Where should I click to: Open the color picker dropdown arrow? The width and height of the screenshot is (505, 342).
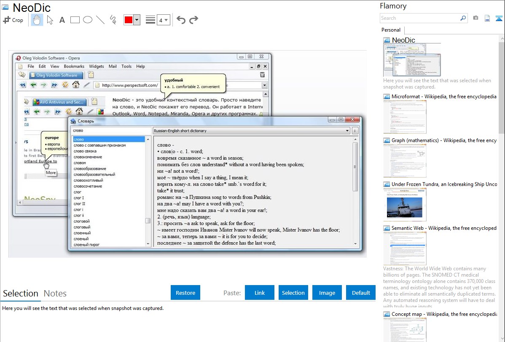click(137, 20)
